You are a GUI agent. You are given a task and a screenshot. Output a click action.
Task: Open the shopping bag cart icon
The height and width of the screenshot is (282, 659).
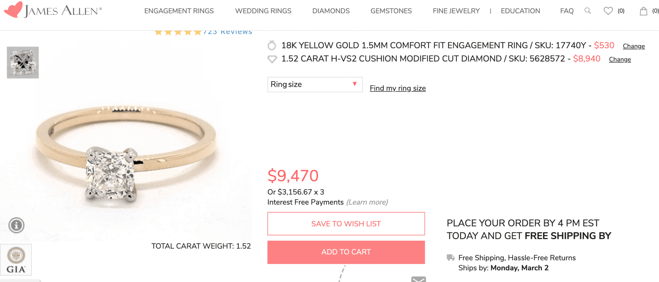click(x=644, y=11)
